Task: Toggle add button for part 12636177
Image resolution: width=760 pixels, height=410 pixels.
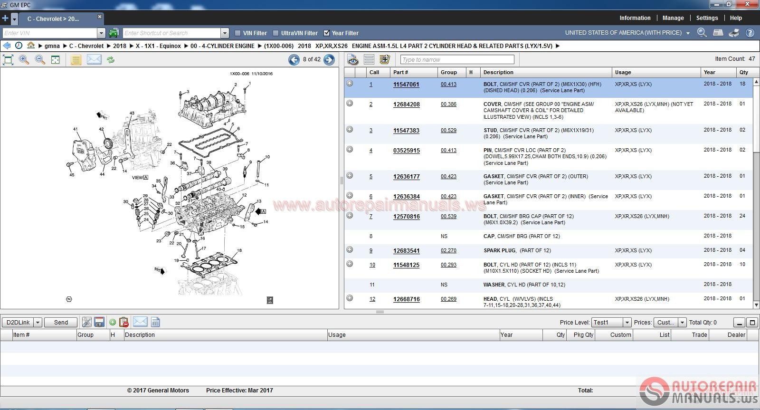Action: tap(350, 175)
